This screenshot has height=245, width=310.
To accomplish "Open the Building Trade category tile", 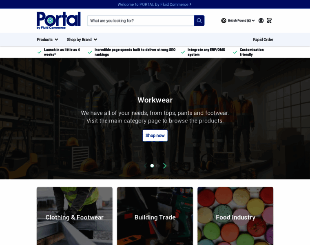I will 155,216.
